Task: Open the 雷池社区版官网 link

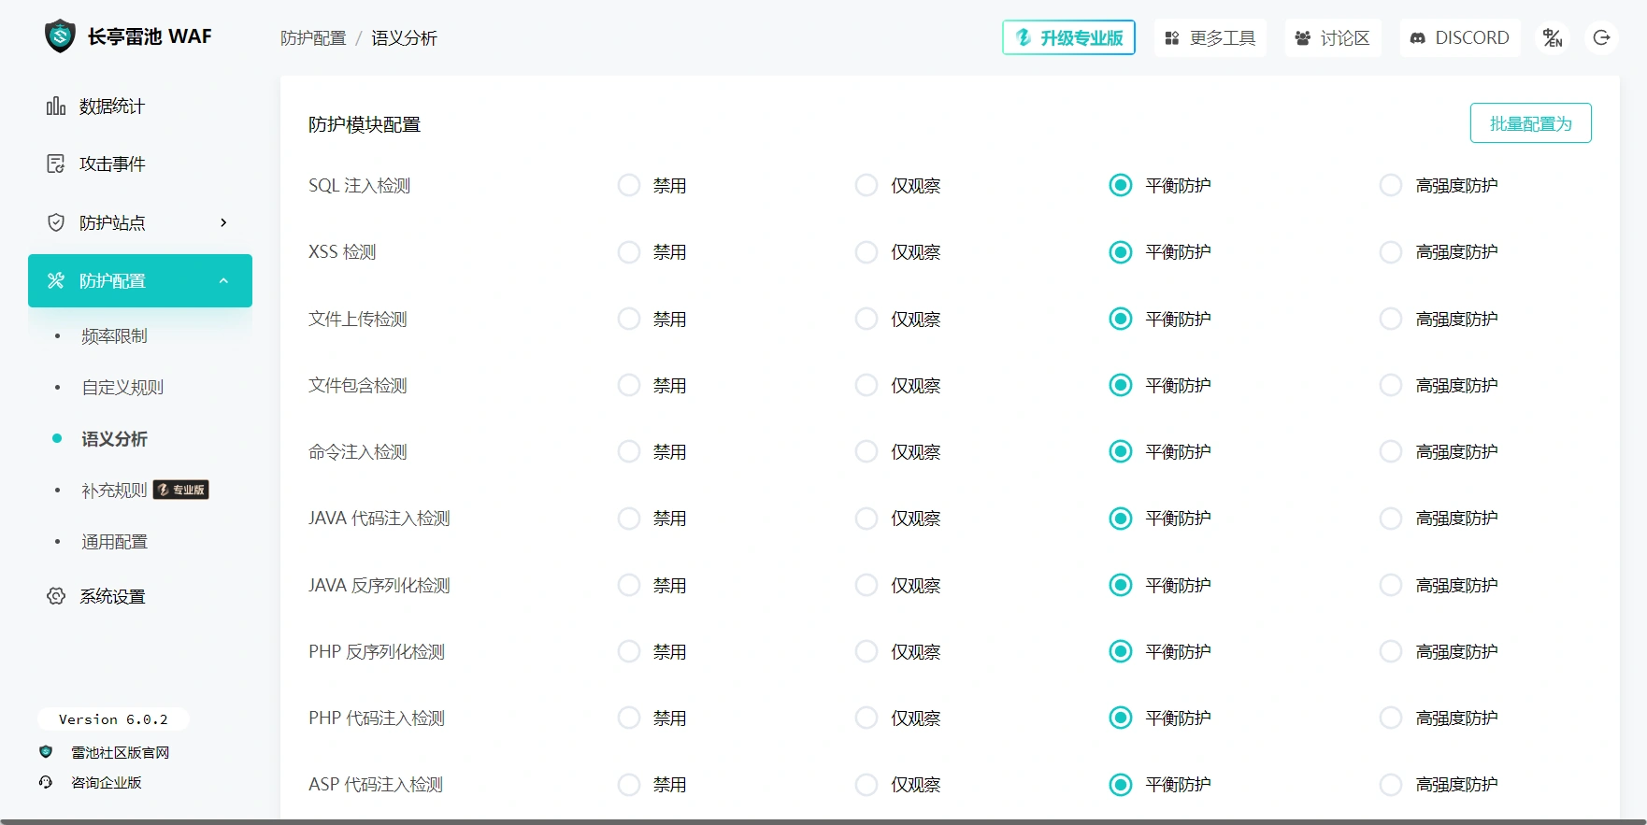Action: pos(120,753)
